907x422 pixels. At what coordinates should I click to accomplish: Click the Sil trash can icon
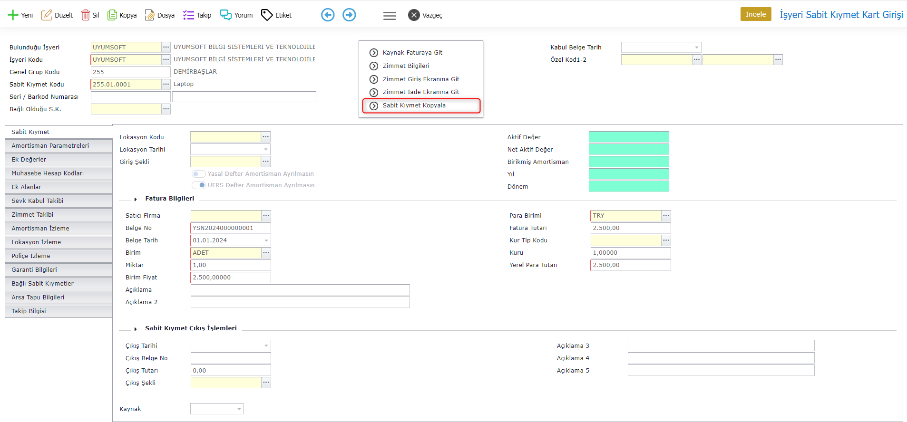[86, 15]
